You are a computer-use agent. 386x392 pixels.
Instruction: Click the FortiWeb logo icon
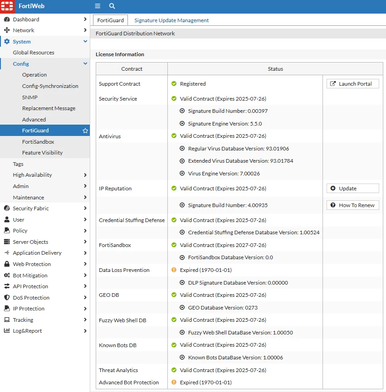(x=7, y=6)
